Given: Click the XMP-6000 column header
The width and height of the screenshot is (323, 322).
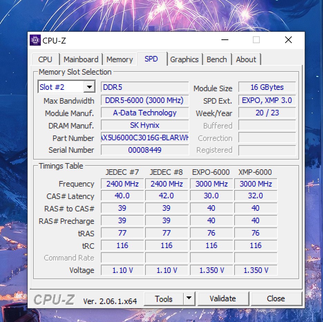Looking at the screenshot, I should tap(255, 172).
